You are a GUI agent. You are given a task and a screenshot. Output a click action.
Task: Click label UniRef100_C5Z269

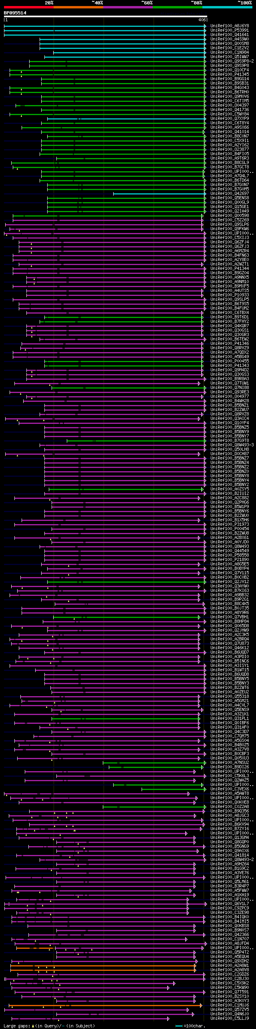230,220
